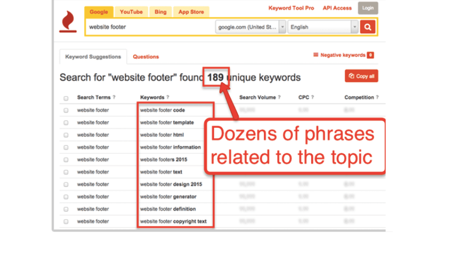The width and height of the screenshot is (451, 254).
Task: Switch to the Bing tab
Action: click(161, 12)
